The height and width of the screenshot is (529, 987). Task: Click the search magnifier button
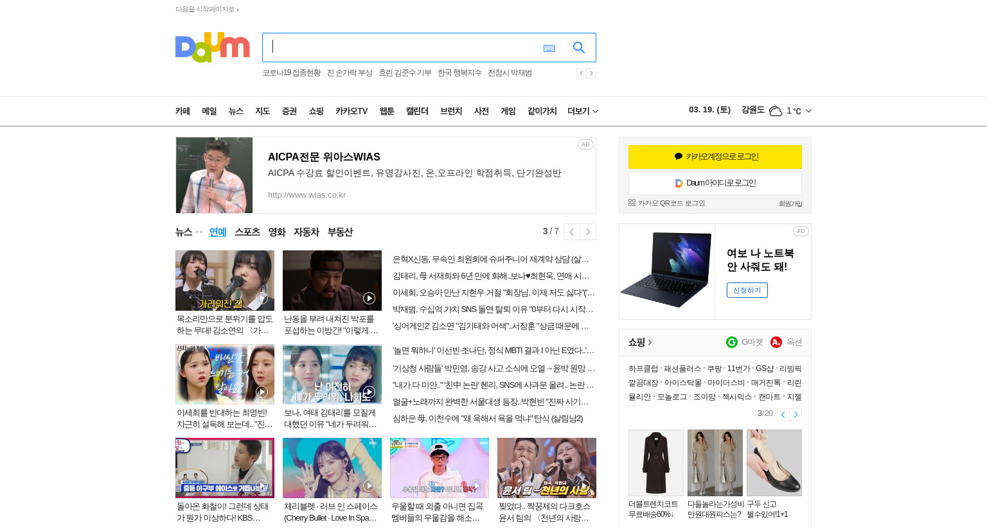(579, 48)
